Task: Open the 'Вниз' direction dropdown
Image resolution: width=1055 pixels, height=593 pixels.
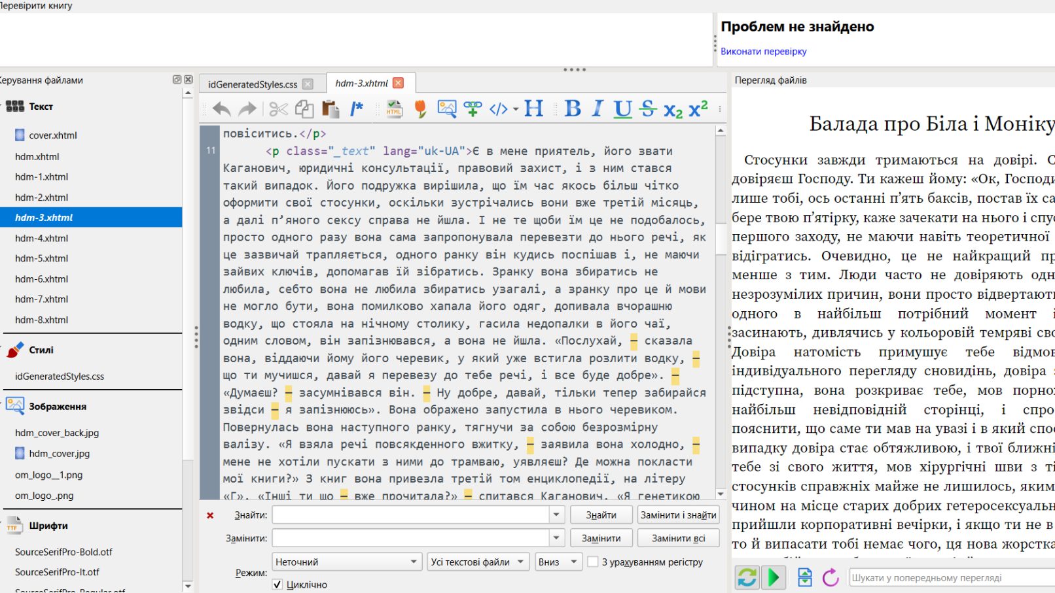Action: (x=558, y=562)
